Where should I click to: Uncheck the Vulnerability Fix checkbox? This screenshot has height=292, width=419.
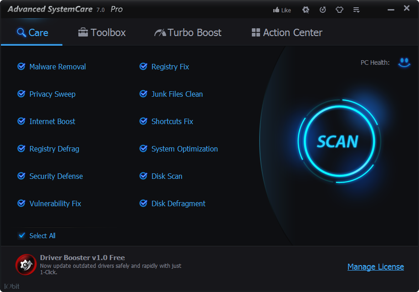coord(21,203)
